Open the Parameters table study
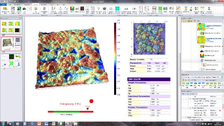The width and height of the screenshot is (224, 126). click(44, 10)
